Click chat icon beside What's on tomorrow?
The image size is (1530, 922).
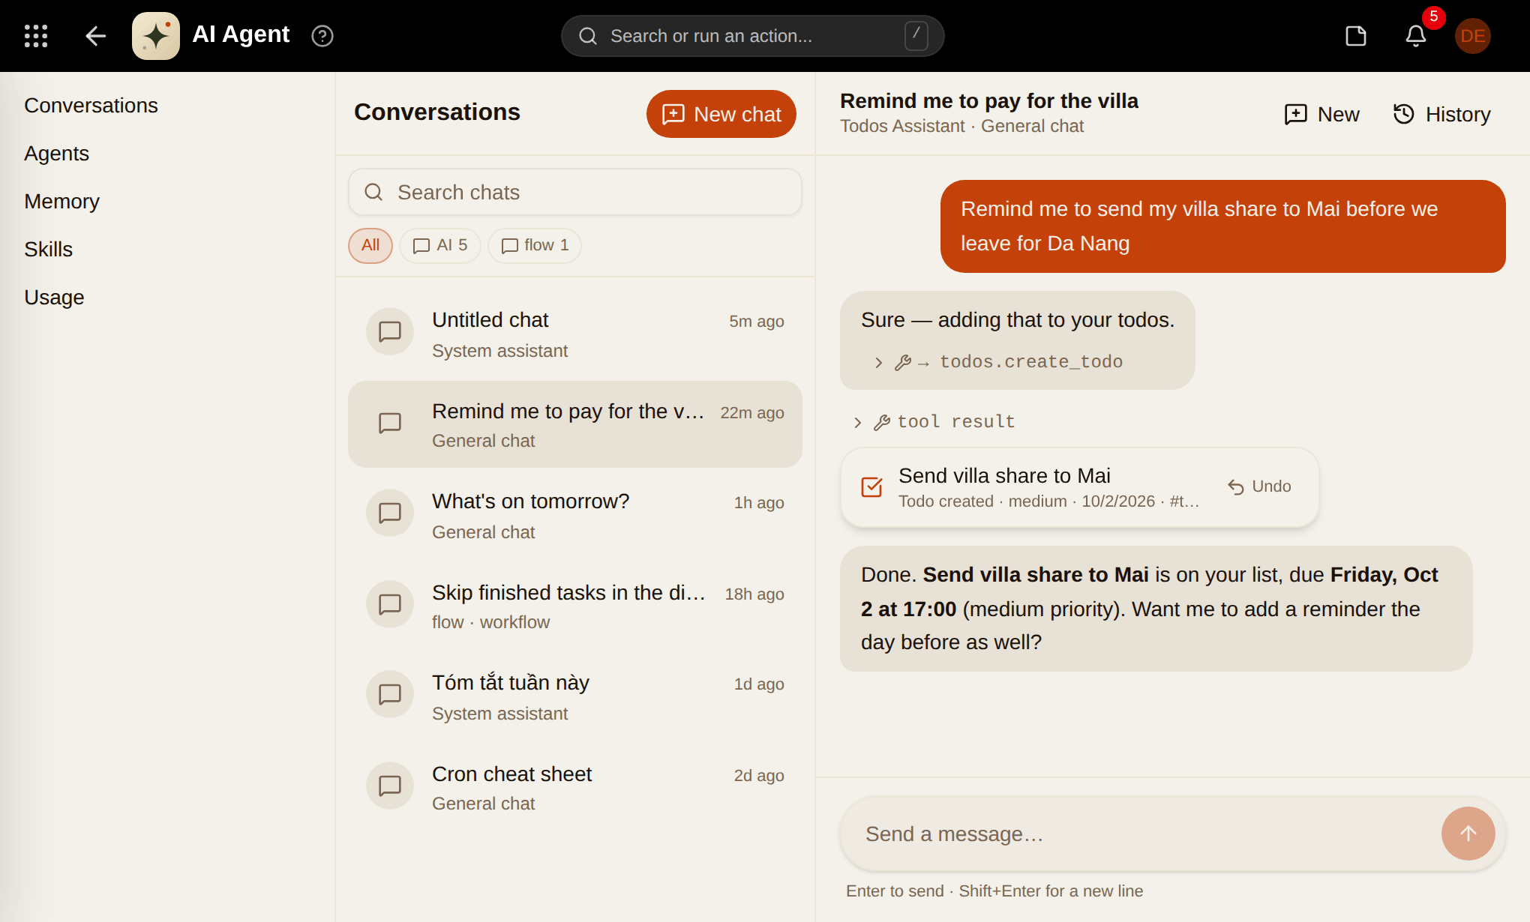click(390, 513)
